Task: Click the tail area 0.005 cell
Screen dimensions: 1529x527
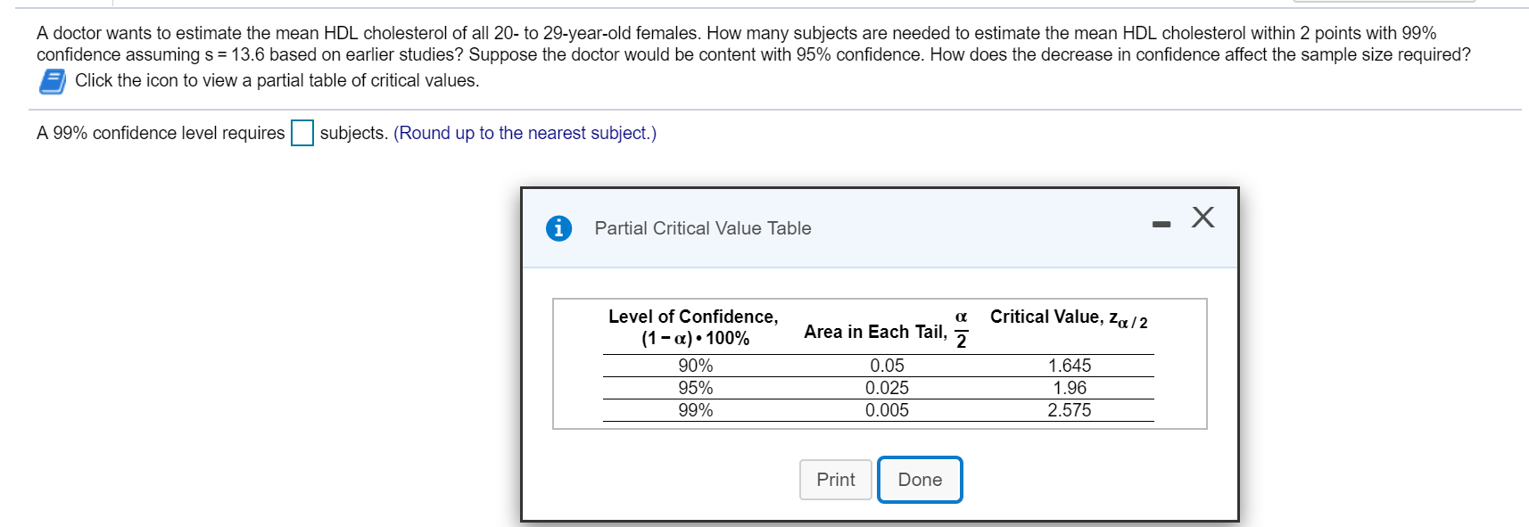Action: (x=887, y=410)
